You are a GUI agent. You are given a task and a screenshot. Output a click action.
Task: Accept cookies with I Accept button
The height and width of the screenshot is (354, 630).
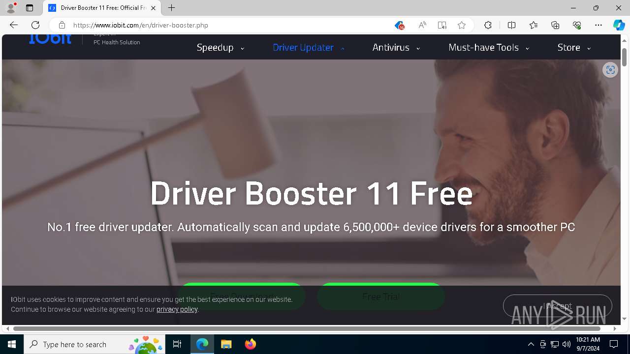[x=557, y=306]
